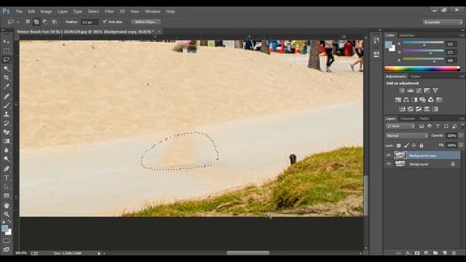Hide the Background copy layer
Screen dimensions: 466x262
pos(388,155)
